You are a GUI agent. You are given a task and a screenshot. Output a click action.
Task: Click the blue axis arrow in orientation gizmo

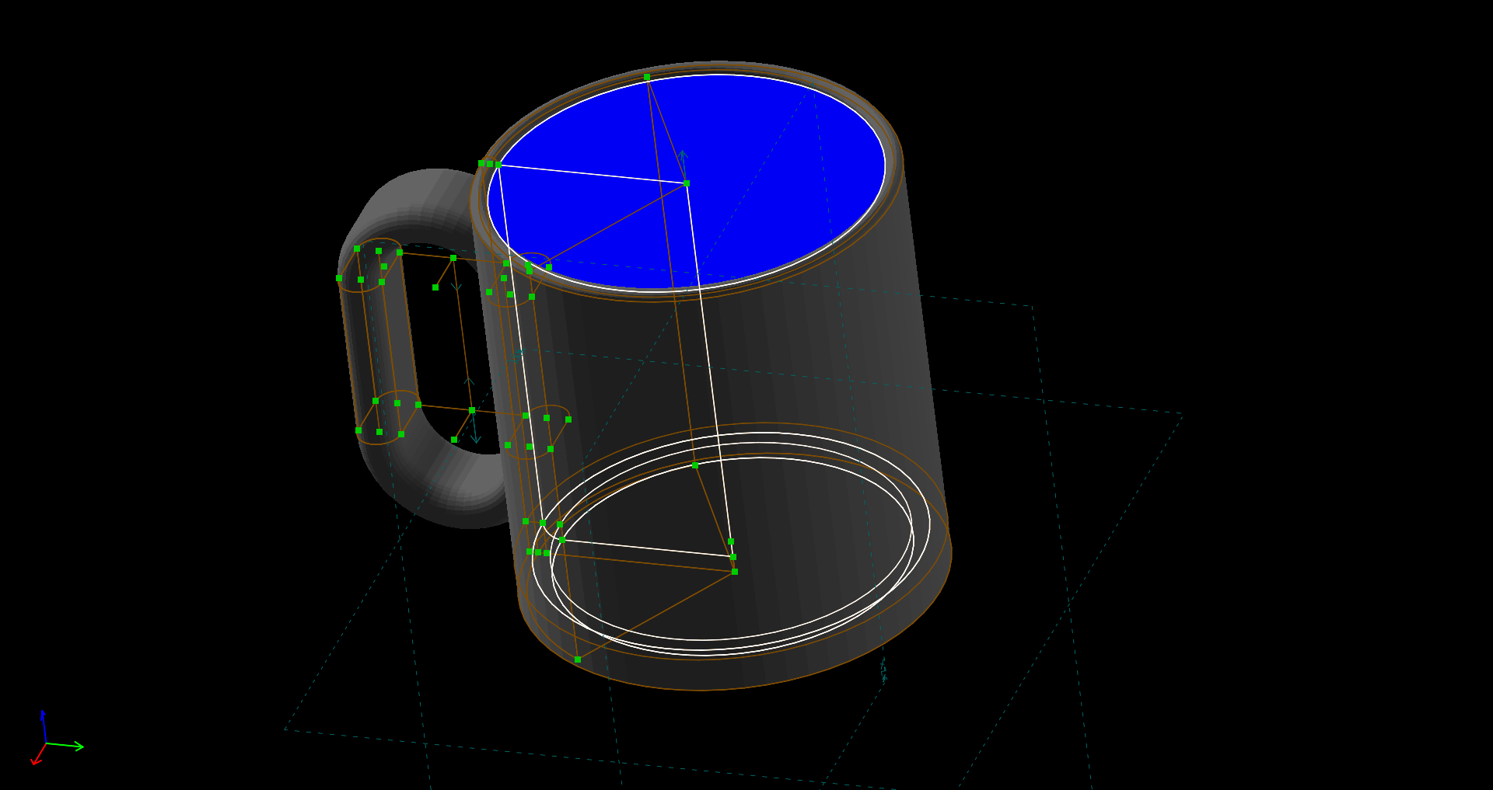[43, 717]
